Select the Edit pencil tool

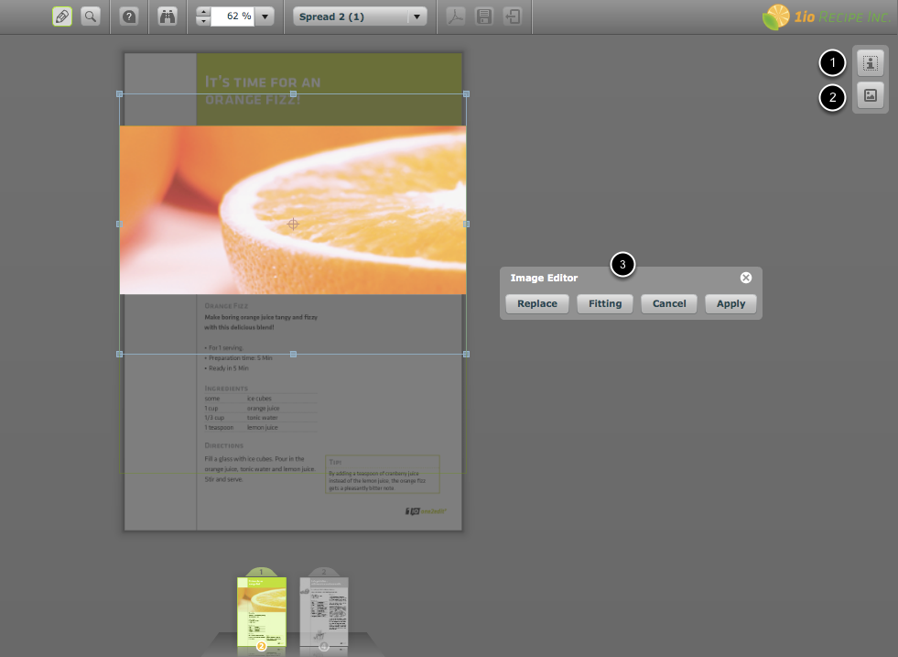pos(62,16)
